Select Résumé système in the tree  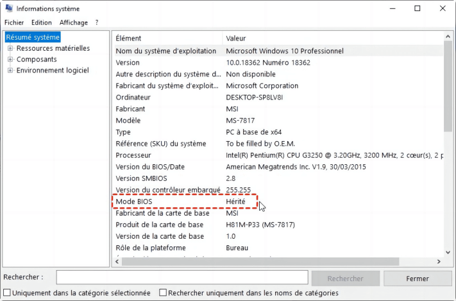pyautogui.click(x=33, y=37)
